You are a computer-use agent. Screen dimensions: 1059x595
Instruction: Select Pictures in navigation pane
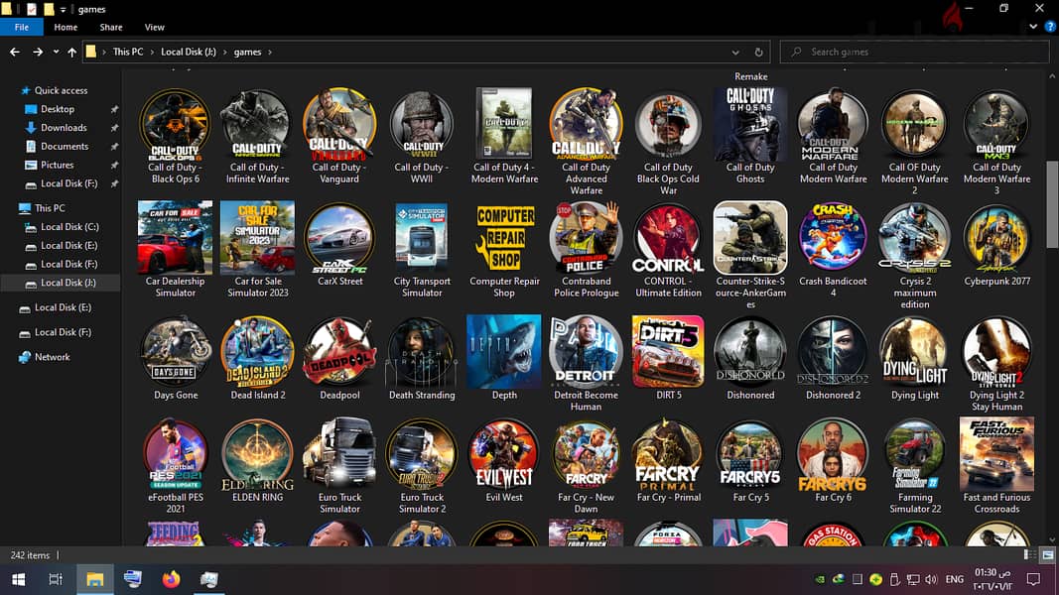pos(57,165)
